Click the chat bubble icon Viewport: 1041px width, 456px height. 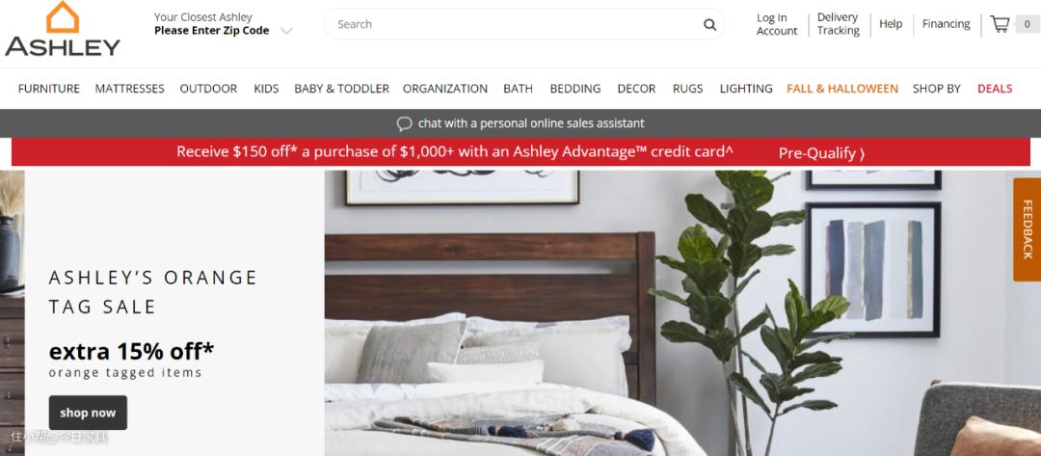pos(404,123)
